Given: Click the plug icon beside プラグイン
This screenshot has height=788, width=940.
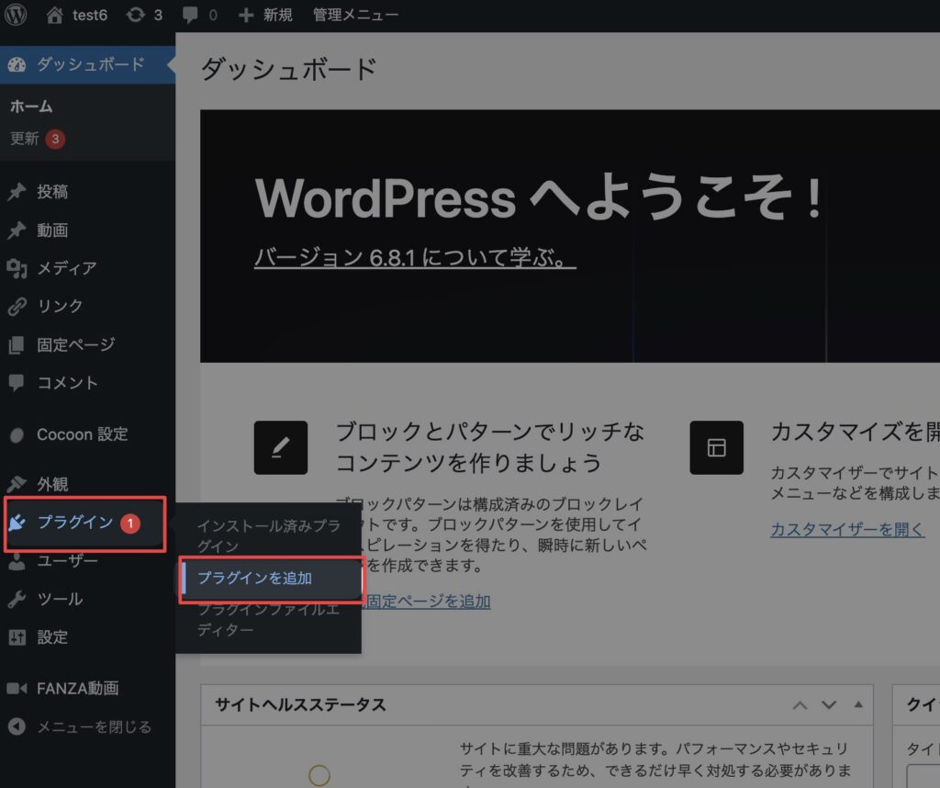Looking at the screenshot, I should coord(17,523).
